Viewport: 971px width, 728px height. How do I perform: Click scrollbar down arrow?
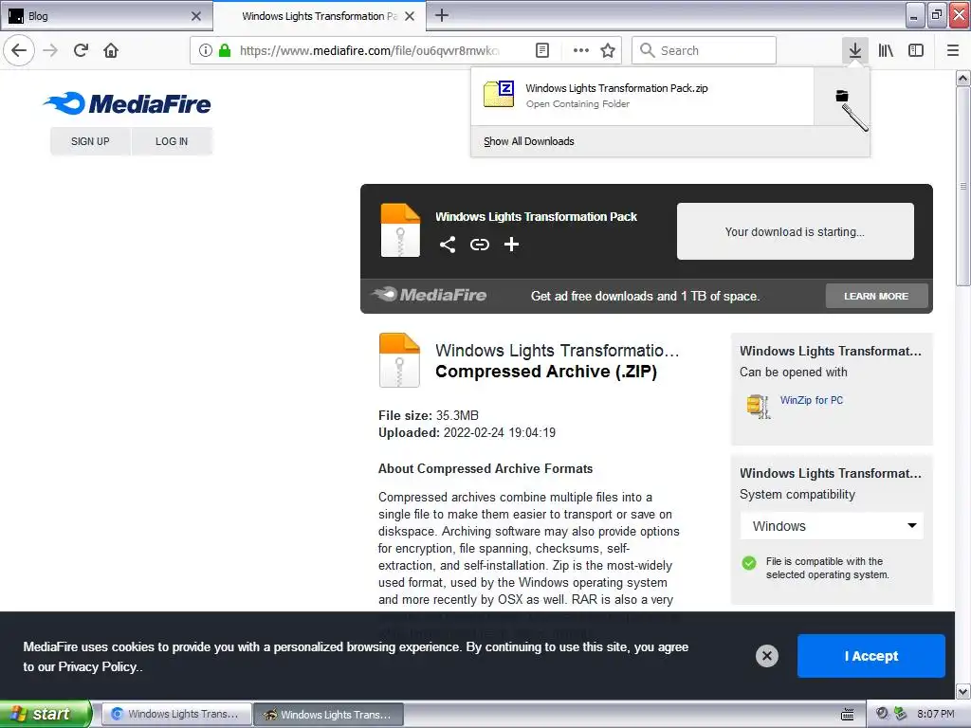962,691
